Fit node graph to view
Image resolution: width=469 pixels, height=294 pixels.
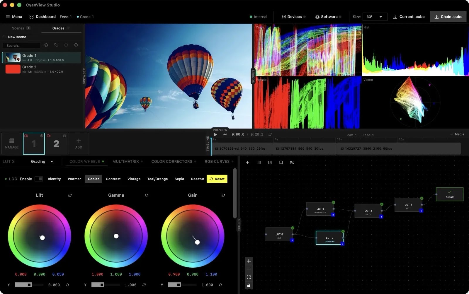(249, 277)
